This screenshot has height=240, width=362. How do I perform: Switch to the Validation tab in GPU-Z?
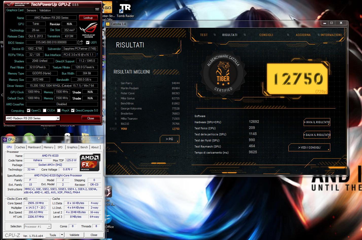45,10
